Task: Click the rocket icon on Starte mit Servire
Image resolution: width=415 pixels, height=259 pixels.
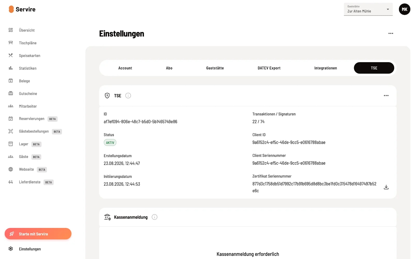Action: click(12, 234)
